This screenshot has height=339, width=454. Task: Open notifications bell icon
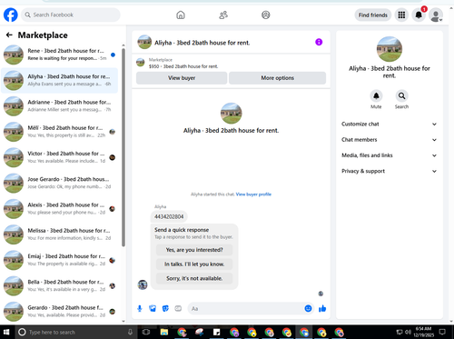(419, 15)
